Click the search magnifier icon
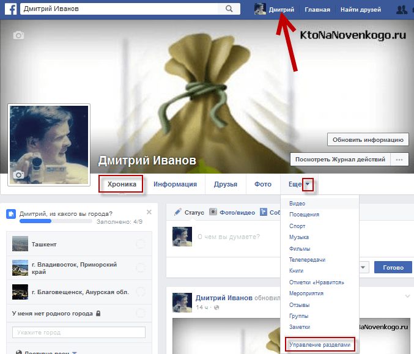 click(229, 9)
